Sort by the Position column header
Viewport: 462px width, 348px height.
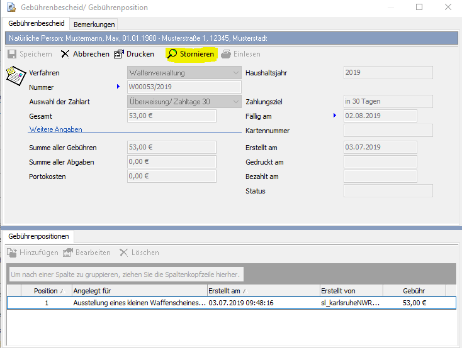[x=45, y=291]
